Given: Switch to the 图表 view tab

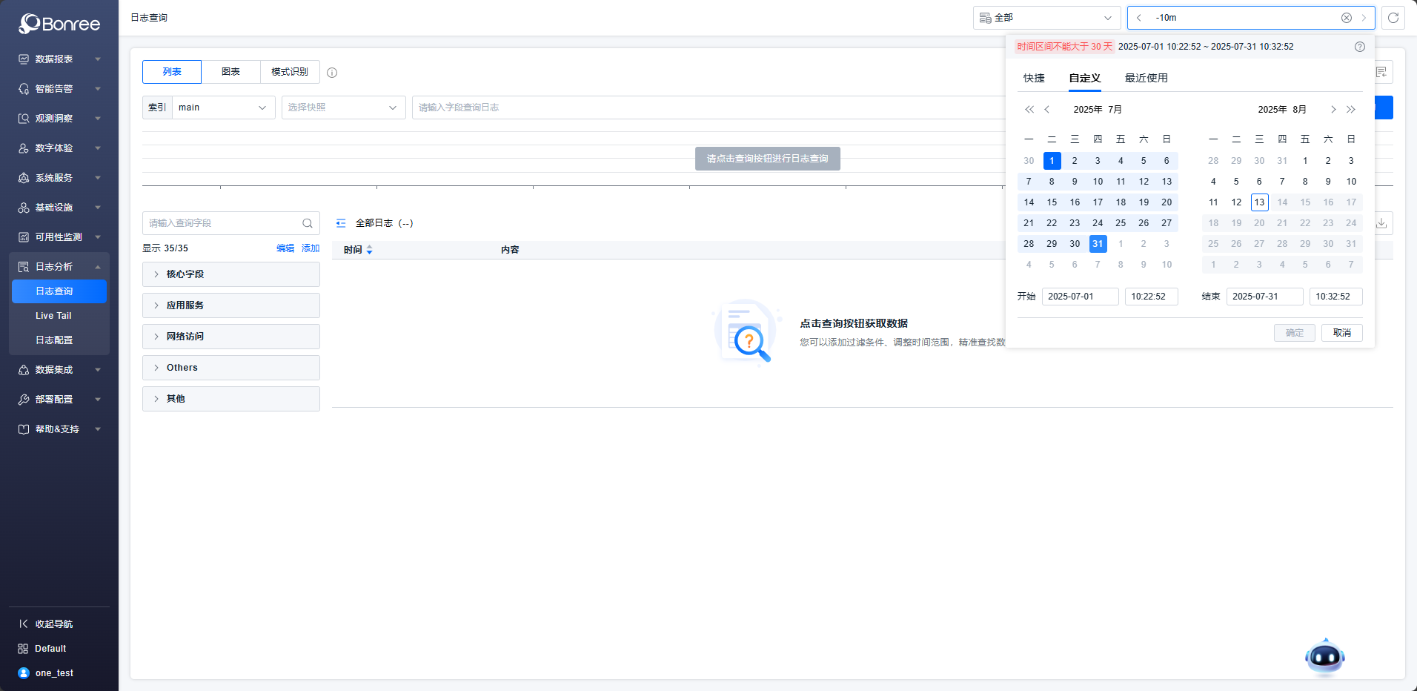Looking at the screenshot, I should [x=230, y=72].
